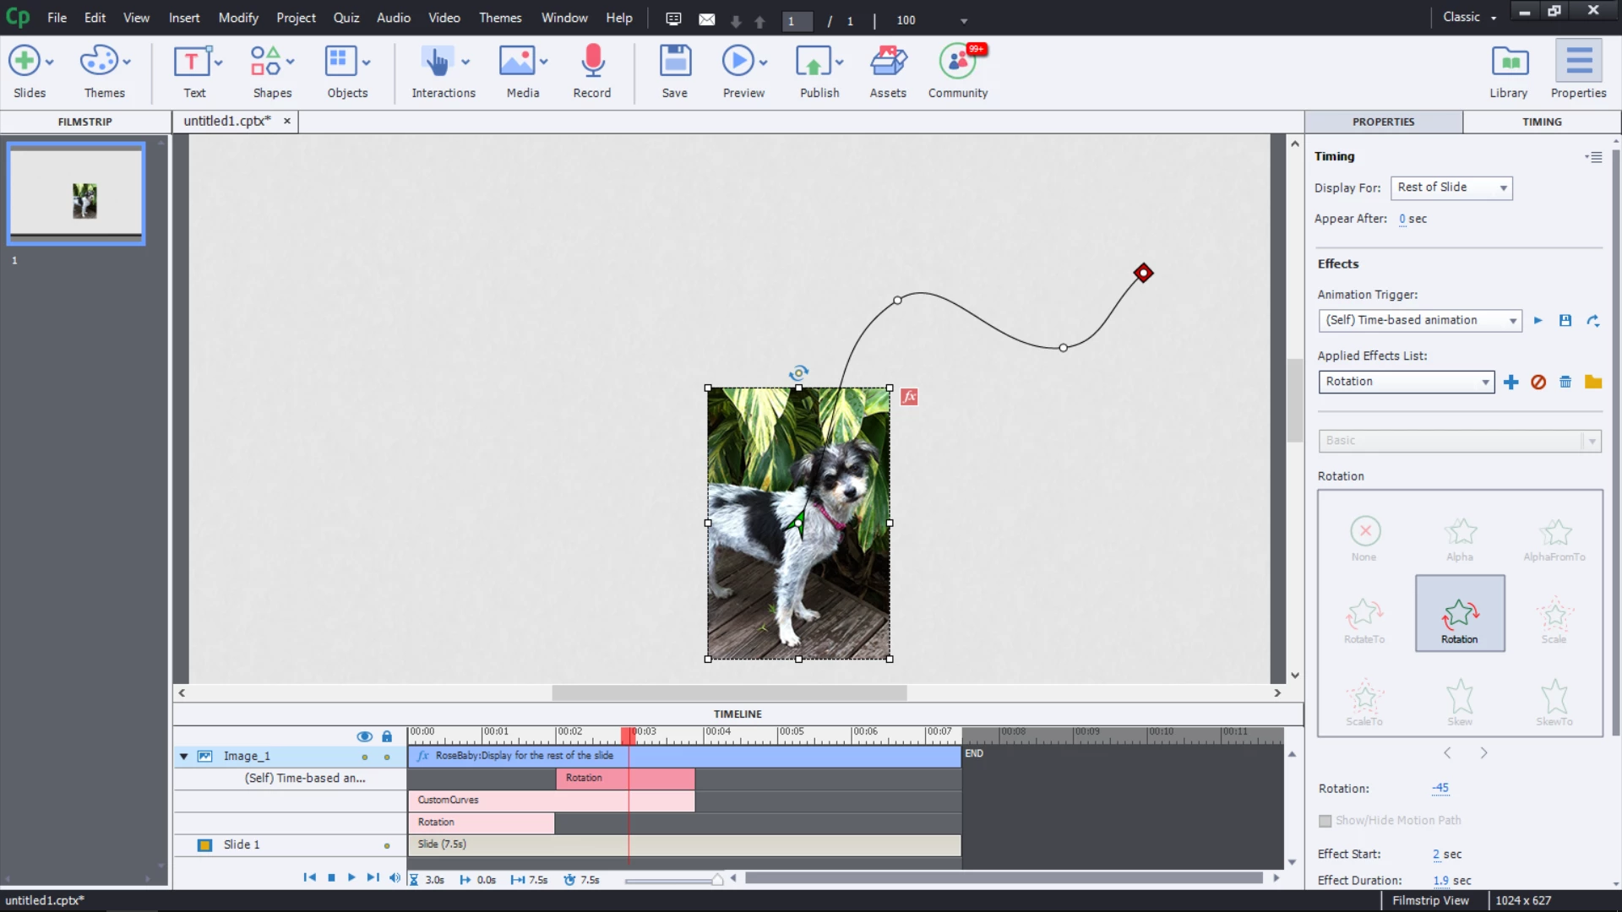The image size is (1622, 912).
Task: Click the timeline zoom slider handle
Action: coord(717,880)
